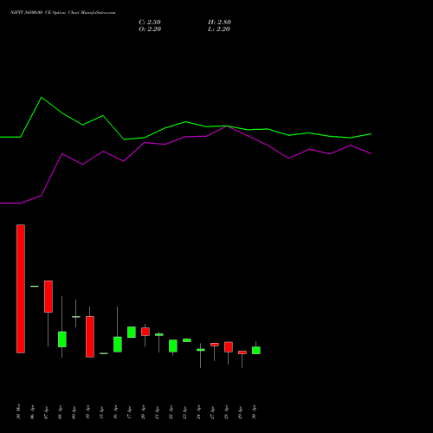Click the green candle for 16 Apr

tap(118, 345)
